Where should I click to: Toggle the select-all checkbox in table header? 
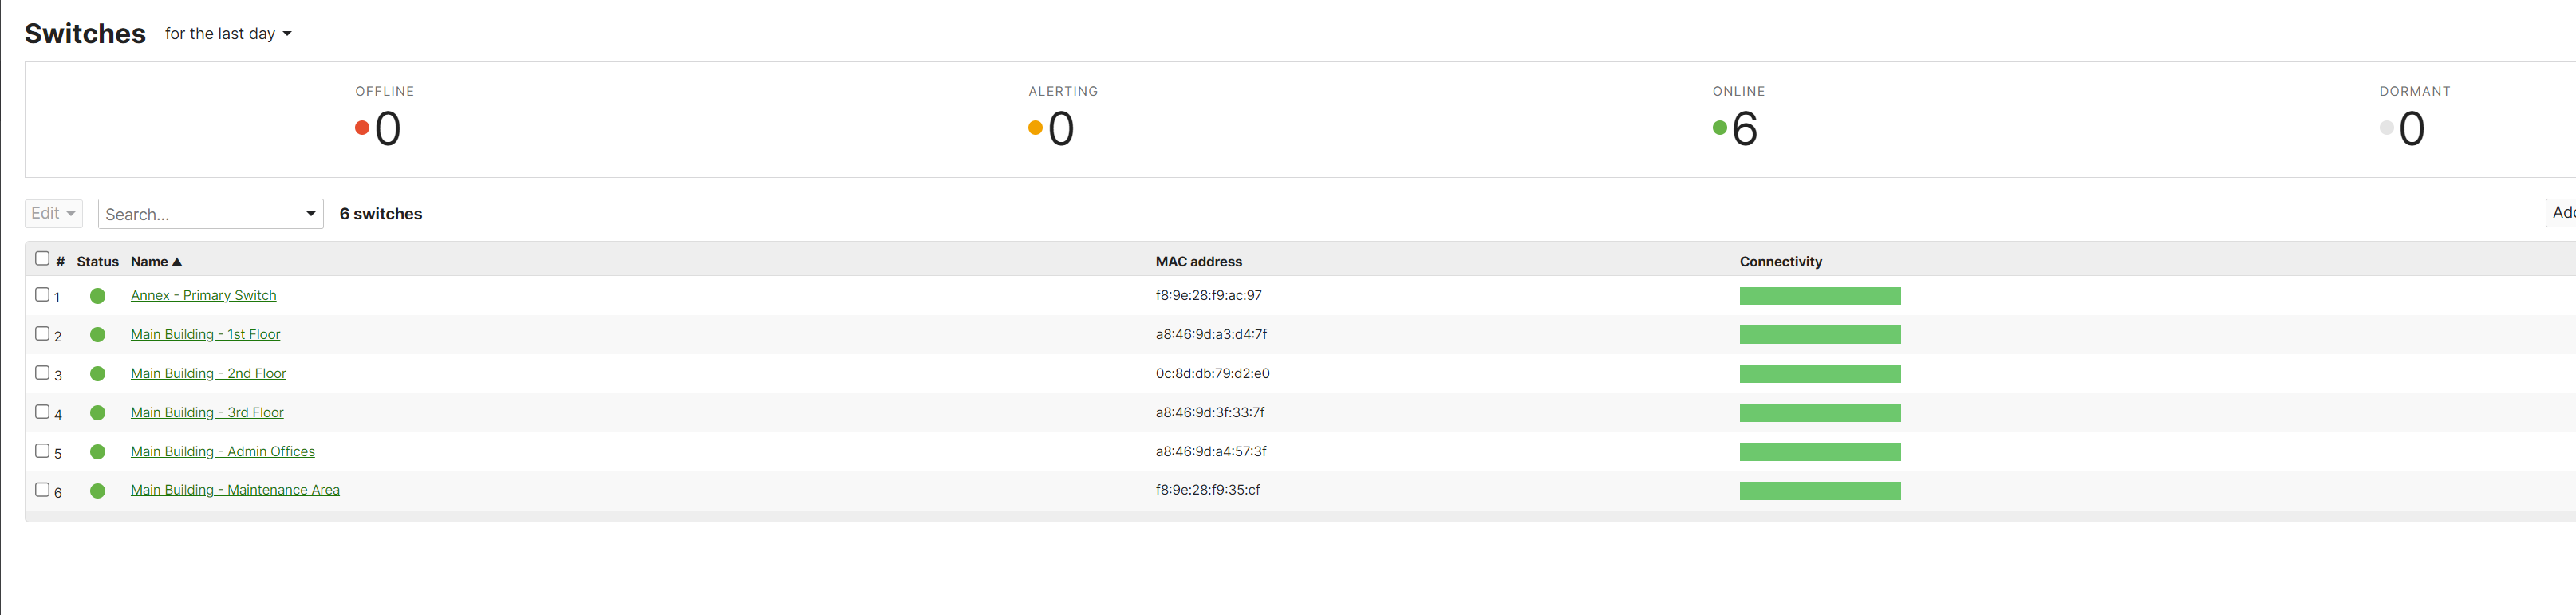[42, 259]
